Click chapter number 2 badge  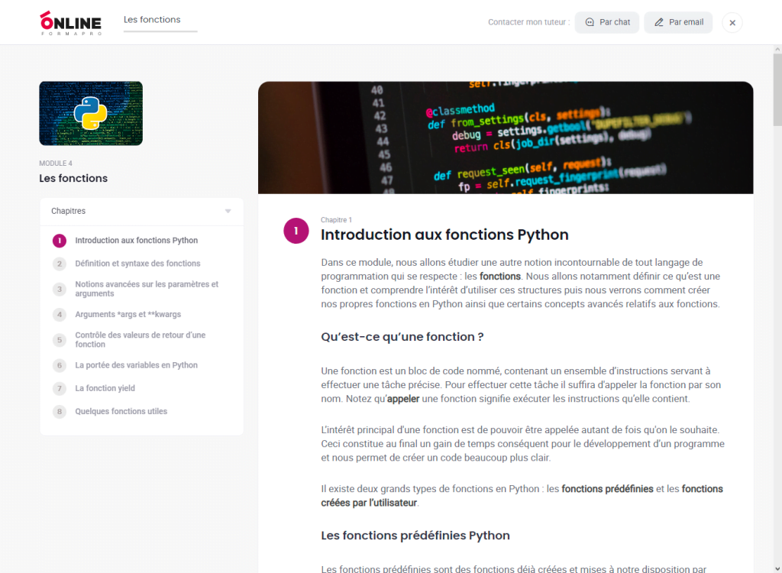coord(60,264)
